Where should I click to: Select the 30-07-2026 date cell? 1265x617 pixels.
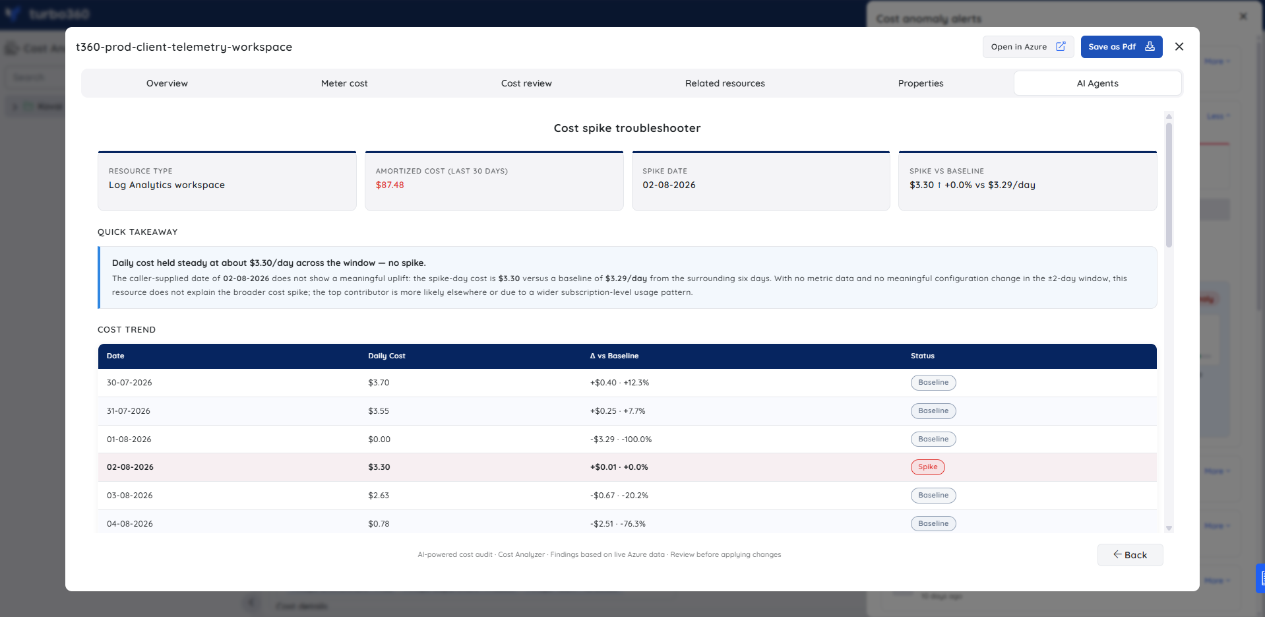(129, 383)
